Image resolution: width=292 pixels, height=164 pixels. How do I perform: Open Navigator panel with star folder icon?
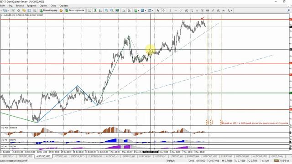pyautogui.click(x=24, y=10)
